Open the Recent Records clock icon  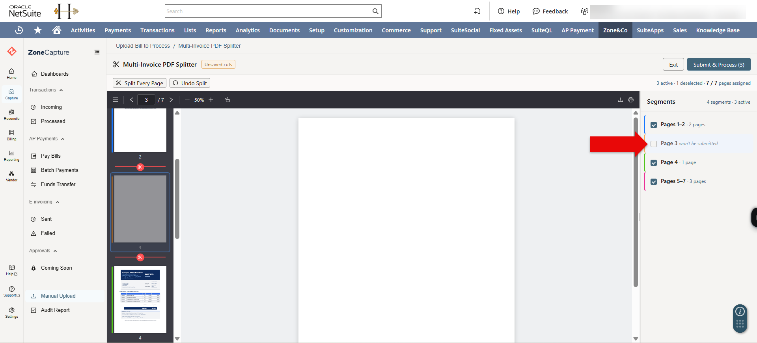point(19,30)
